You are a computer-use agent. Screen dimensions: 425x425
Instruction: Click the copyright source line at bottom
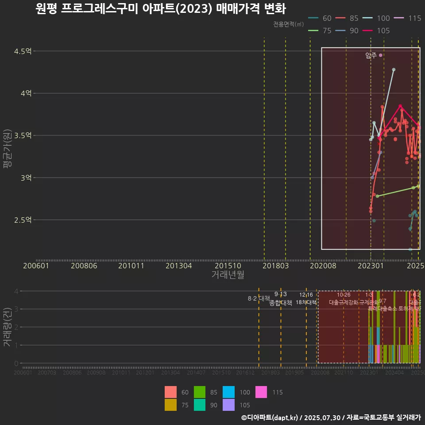coord(331,417)
